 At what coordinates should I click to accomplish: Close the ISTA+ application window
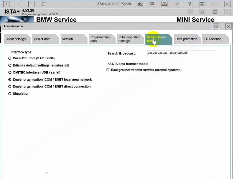227,4
